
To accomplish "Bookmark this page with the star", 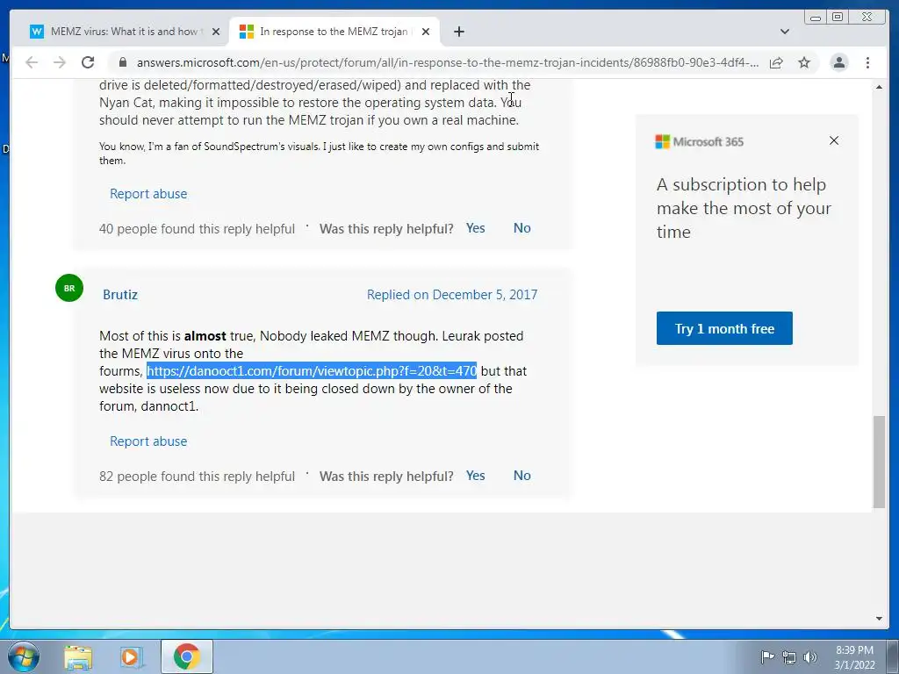I will pyautogui.click(x=804, y=62).
